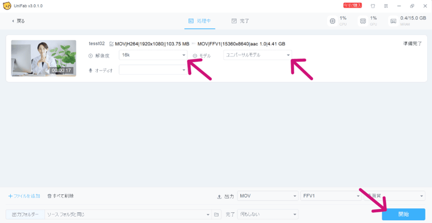Click the RAM usage icon
Viewport: 432px width, 223px height.
393,21
